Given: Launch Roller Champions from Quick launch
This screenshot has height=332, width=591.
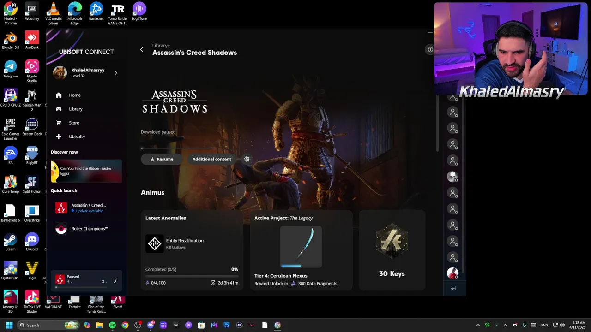Looking at the screenshot, I should (x=86, y=229).
